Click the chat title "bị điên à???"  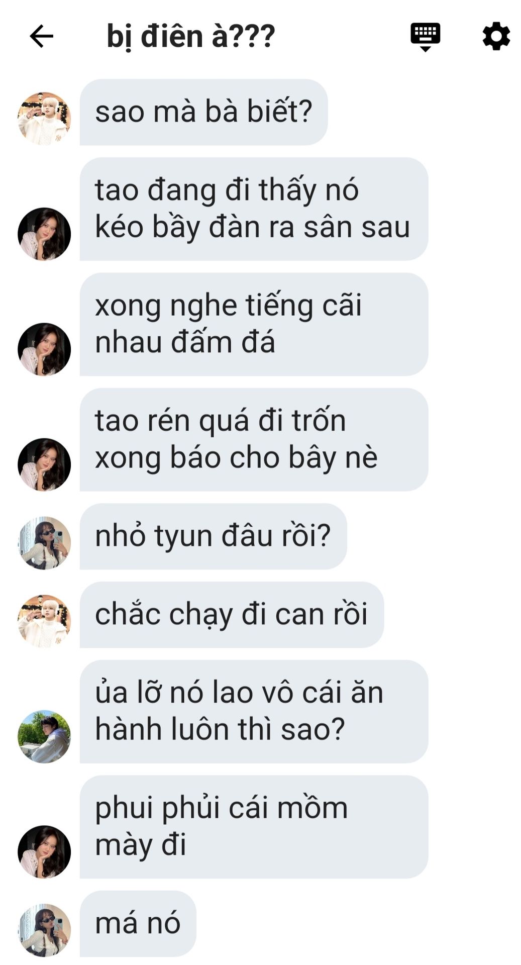pos(191,36)
